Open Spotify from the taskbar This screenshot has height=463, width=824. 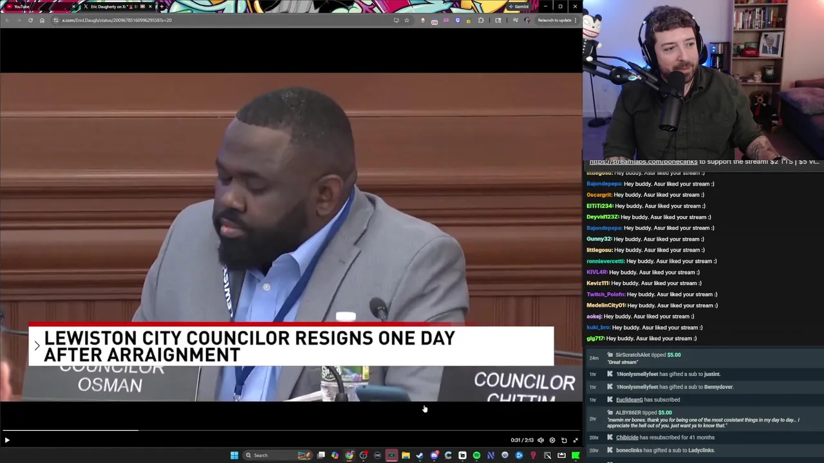coord(476,455)
